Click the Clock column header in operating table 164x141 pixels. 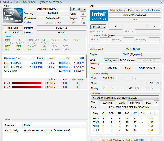tap(36, 58)
